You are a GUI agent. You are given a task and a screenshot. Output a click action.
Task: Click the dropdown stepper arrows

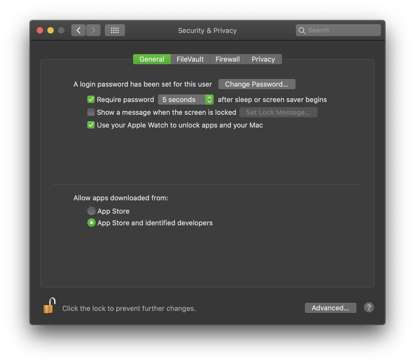pyautogui.click(x=209, y=99)
